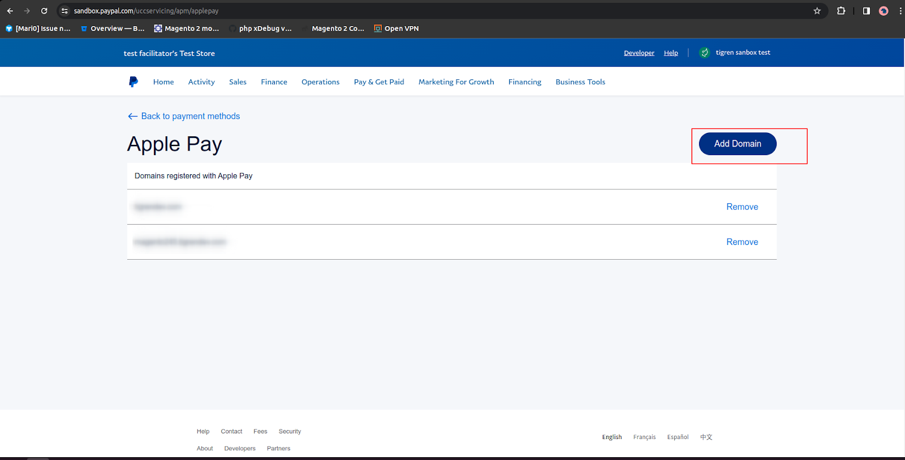This screenshot has height=460, width=905.
Task: Open the footer Developers link
Action: [x=240, y=448]
